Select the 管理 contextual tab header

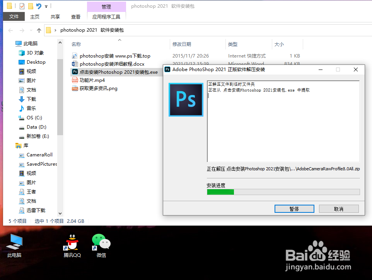coord(106,7)
